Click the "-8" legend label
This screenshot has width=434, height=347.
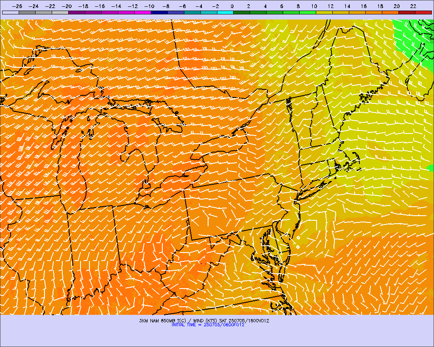pyautogui.click(x=166, y=6)
